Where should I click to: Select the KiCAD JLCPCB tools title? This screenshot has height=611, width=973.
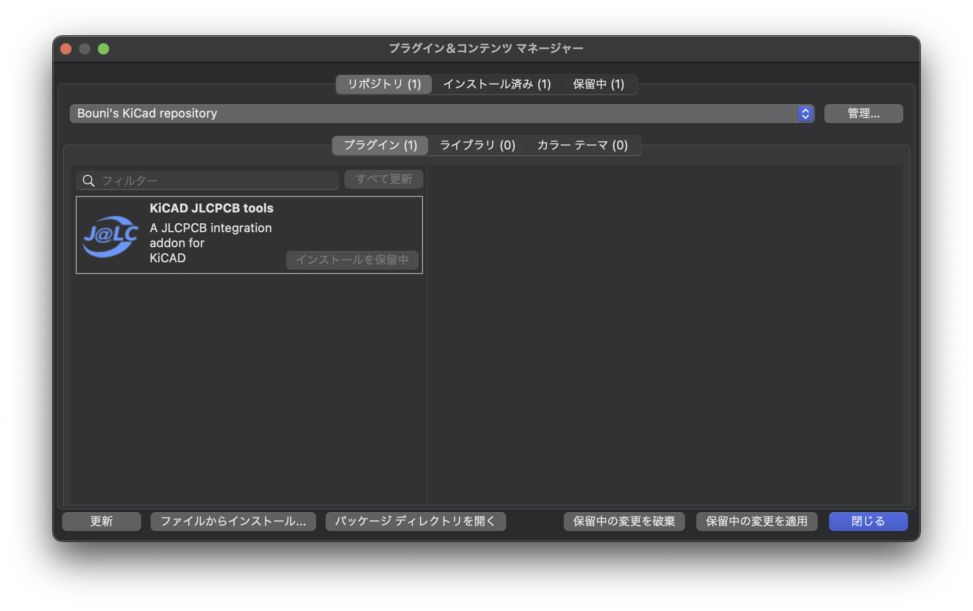pyautogui.click(x=211, y=208)
